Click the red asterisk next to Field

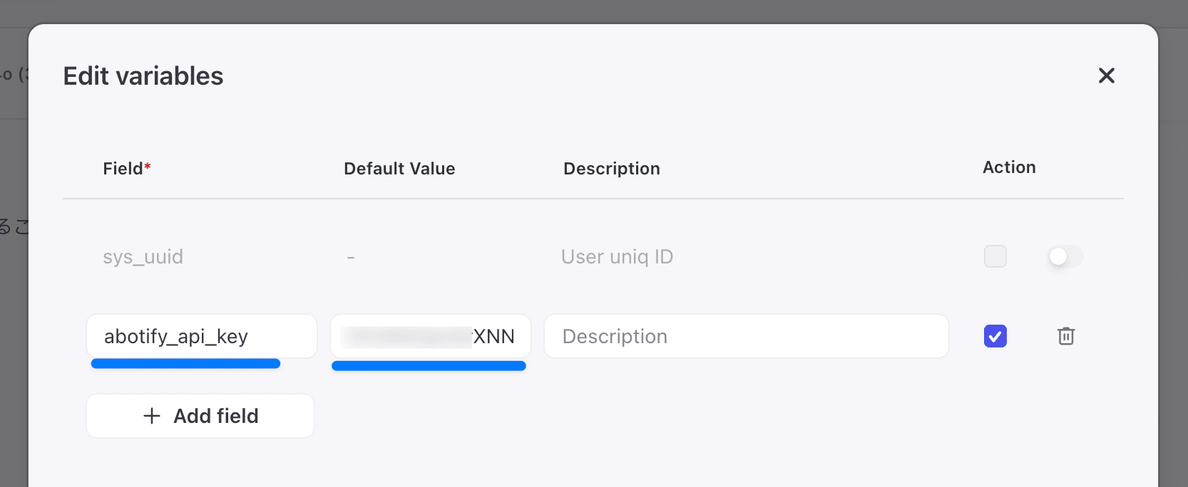(x=148, y=167)
